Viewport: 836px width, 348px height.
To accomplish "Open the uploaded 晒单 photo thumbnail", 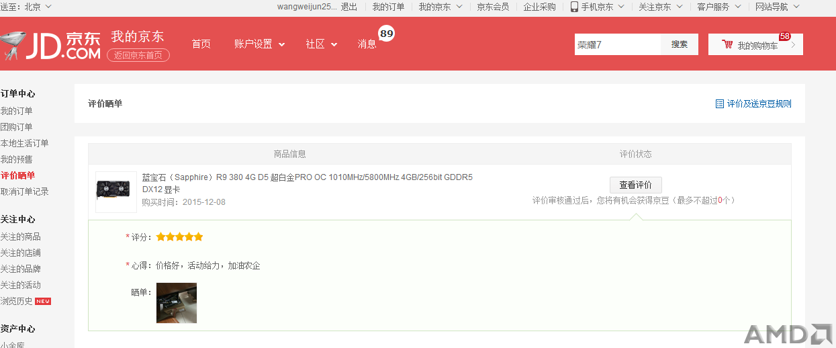I will click(177, 303).
